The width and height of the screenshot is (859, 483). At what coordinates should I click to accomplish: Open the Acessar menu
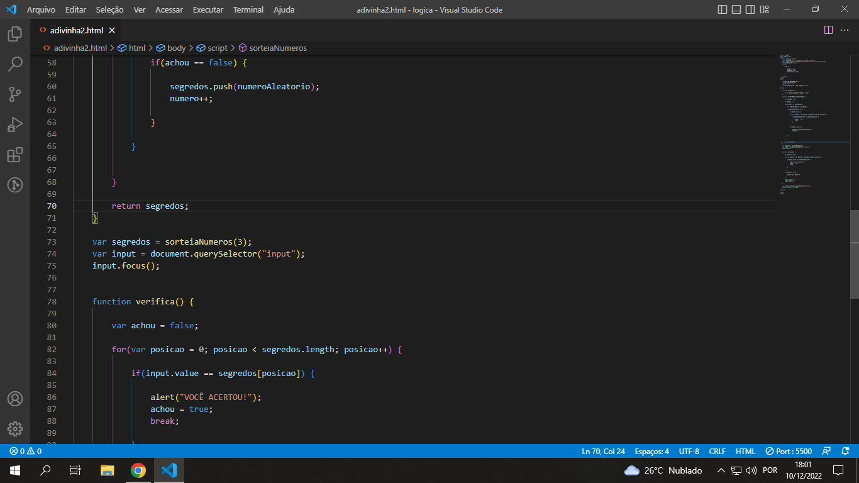(x=169, y=9)
